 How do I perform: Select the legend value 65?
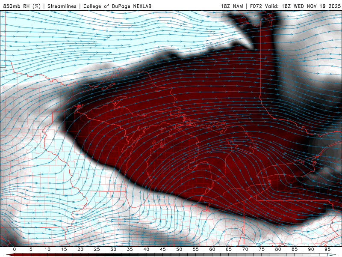pos(229,249)
